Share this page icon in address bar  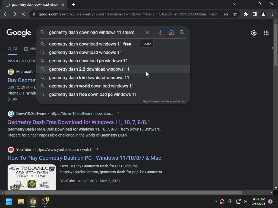tap(226, 14)
